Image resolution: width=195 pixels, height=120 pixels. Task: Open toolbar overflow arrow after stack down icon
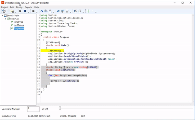83,12
